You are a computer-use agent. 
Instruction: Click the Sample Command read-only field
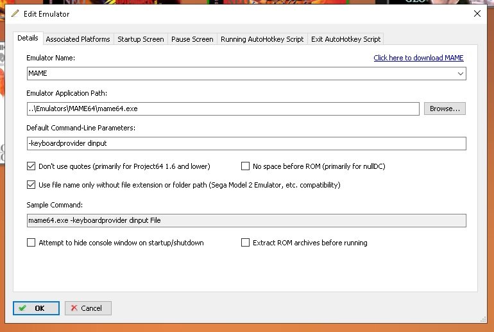(x=246, y=220)
